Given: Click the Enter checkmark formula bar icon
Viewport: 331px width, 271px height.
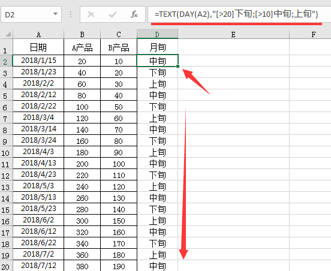Looking at the screenshot, I should point(113,14).
